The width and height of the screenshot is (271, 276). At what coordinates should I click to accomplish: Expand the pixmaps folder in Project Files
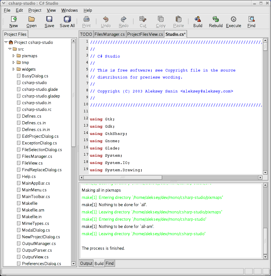tap(14, 56)
